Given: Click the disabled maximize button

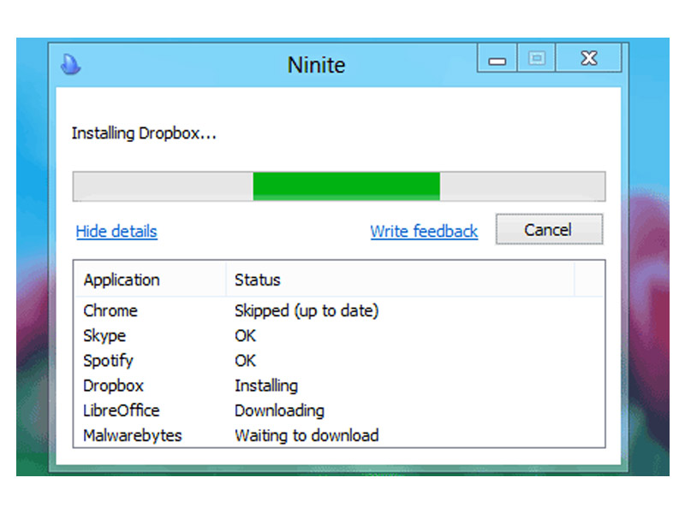Looking at the screenshot, I should (537, 57).
